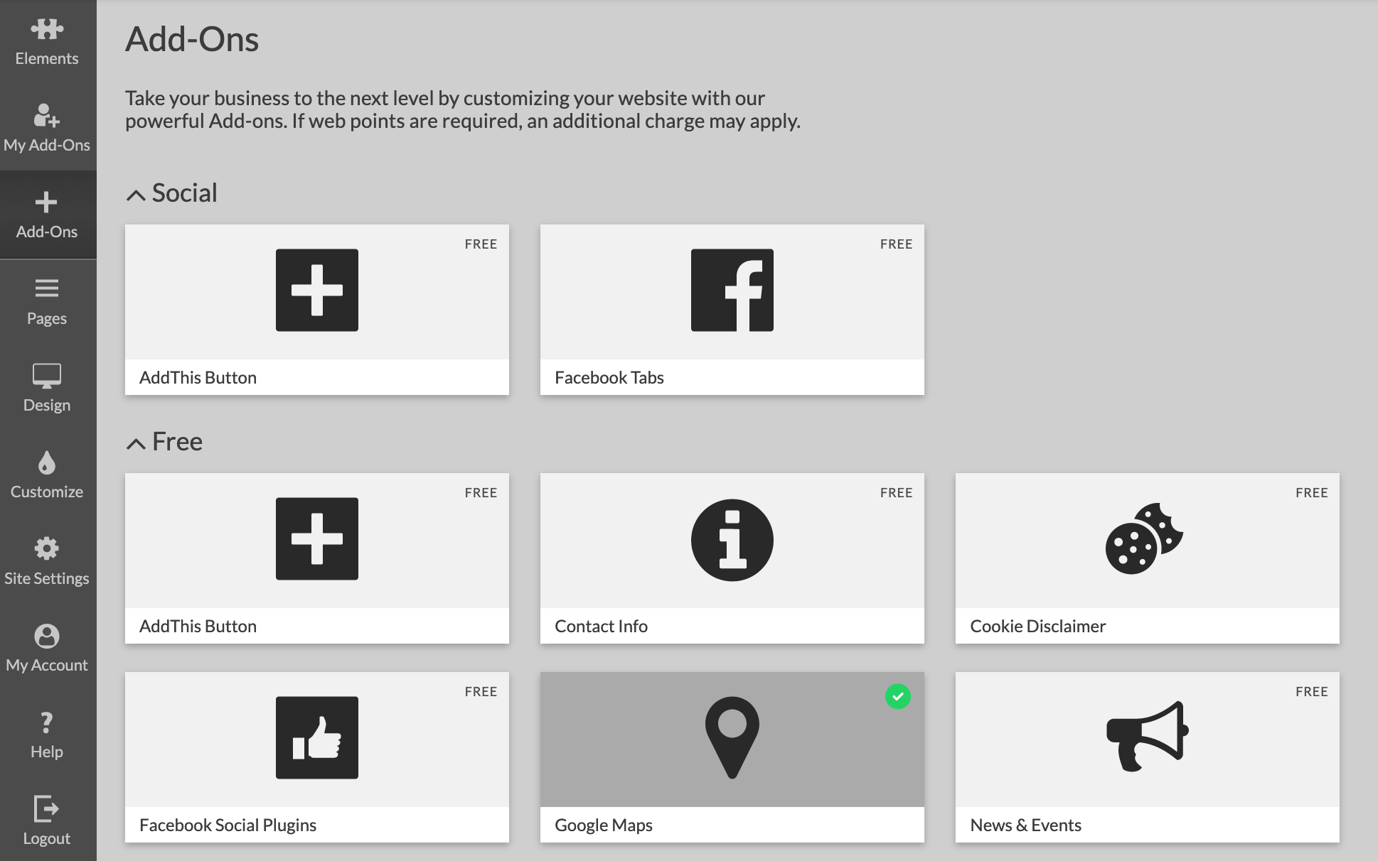Select the News & Events megaphone icon
This screenshot has height=861, width=1378.
(x=1147, y=737)
